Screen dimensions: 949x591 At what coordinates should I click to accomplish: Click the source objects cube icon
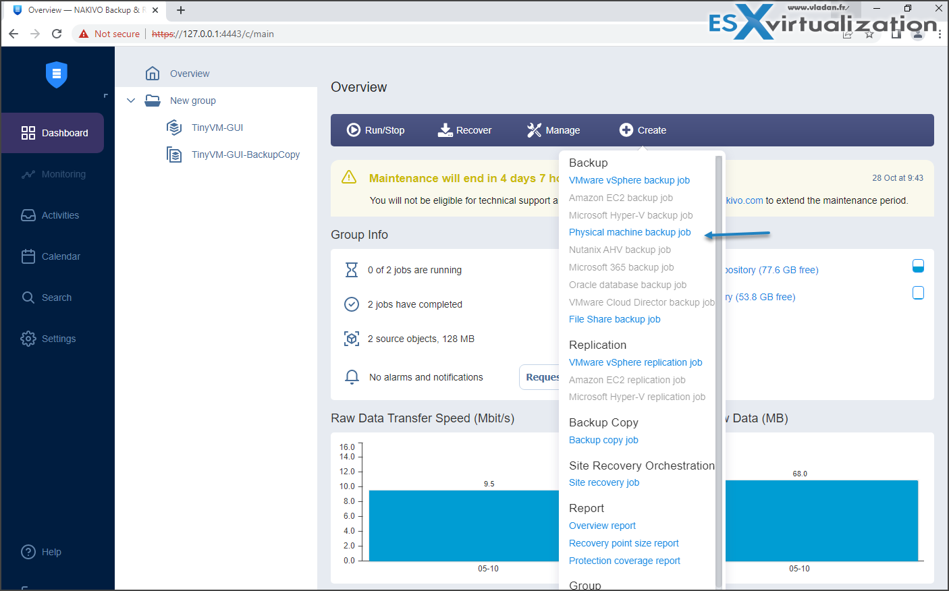pos(352,339)
